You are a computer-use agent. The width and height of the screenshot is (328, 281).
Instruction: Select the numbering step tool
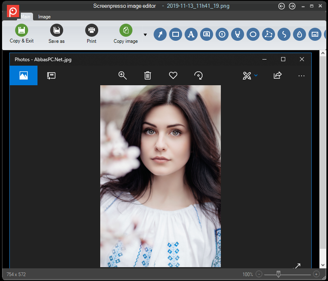click(x=222, y=34)
